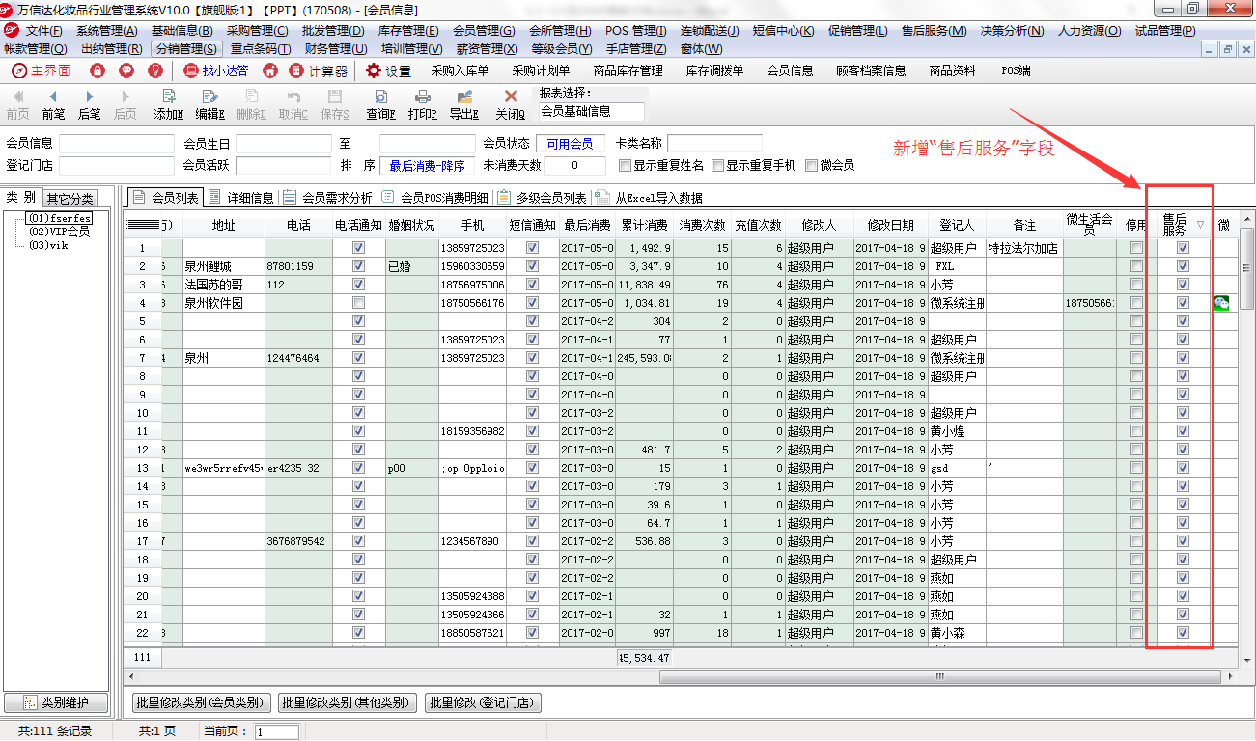This screenshot has width=1256, height=741.
Task: Open 从Excel导入数据 tab
Action: click(651, 197)
